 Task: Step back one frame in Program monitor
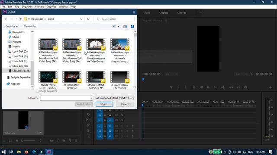tap(201, 87)
